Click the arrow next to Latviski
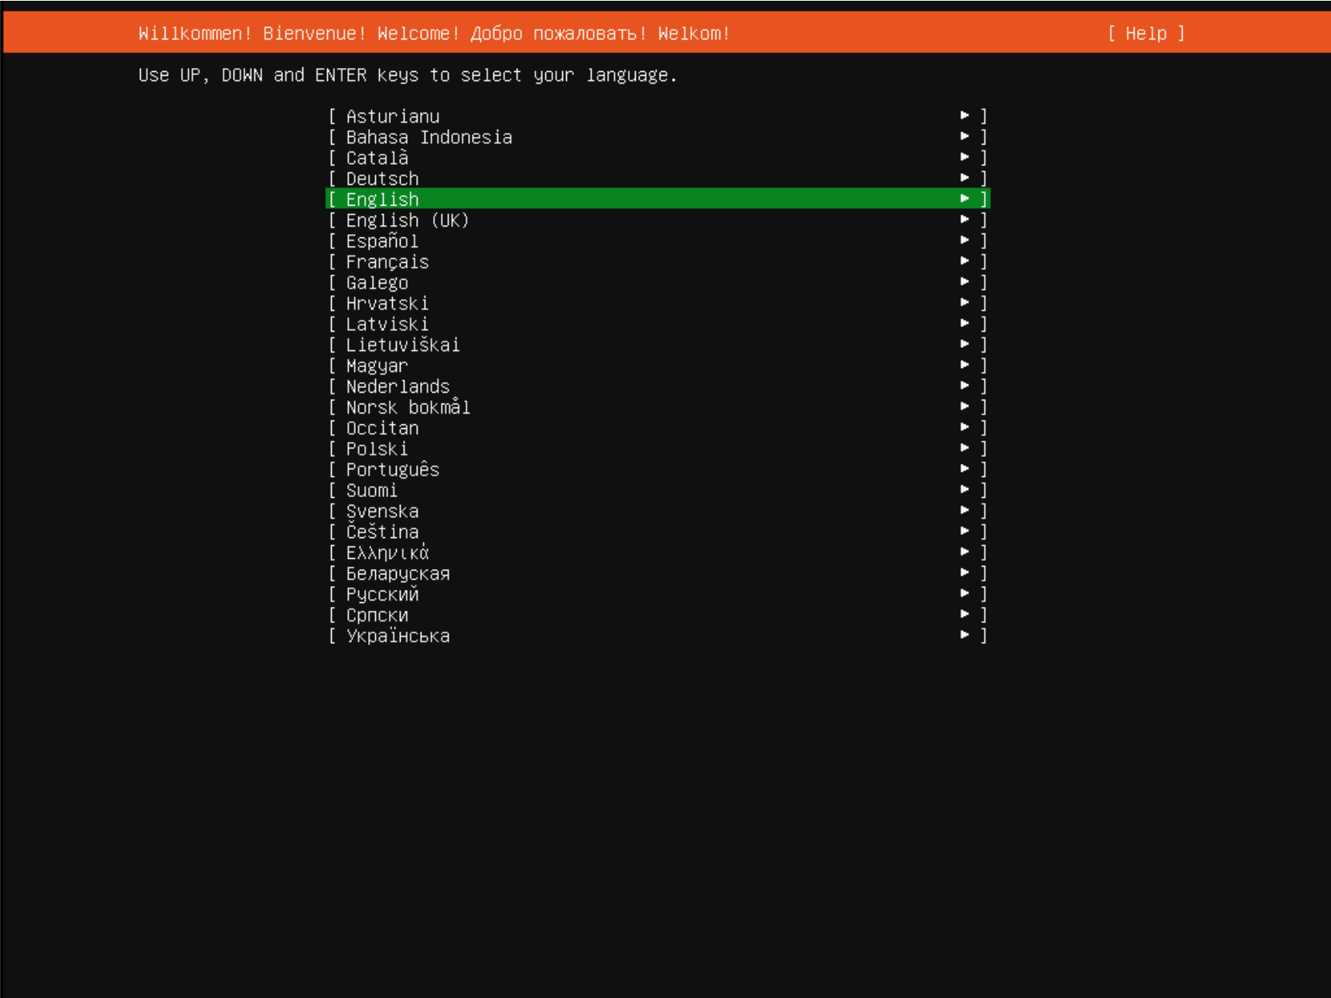This screenshot has width=1331, height=998. [x=964, y=324]
